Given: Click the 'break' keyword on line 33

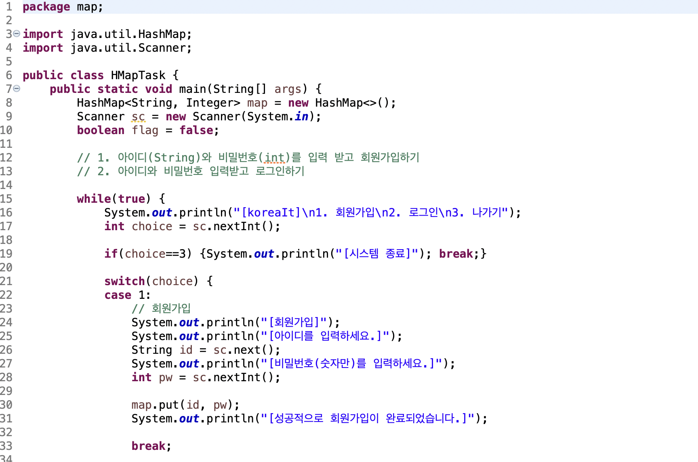Looking at the screenshot, I should [148, 446].
